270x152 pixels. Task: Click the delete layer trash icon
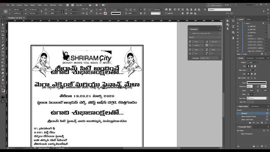[x=266, y=54]
